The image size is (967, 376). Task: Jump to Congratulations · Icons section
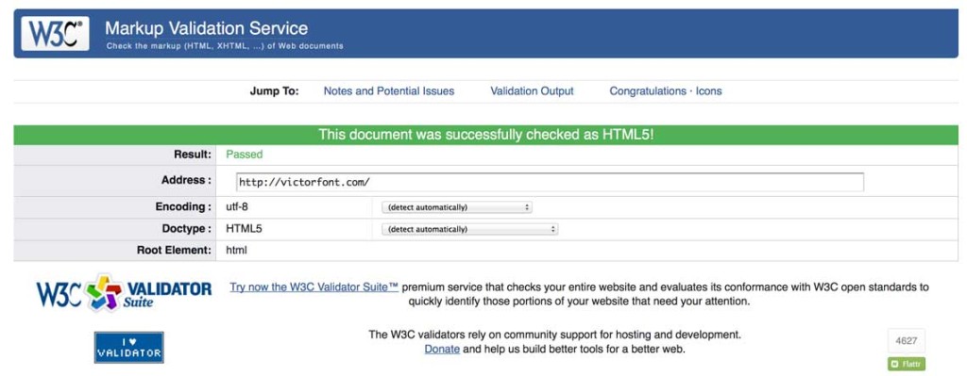(666, 91)
